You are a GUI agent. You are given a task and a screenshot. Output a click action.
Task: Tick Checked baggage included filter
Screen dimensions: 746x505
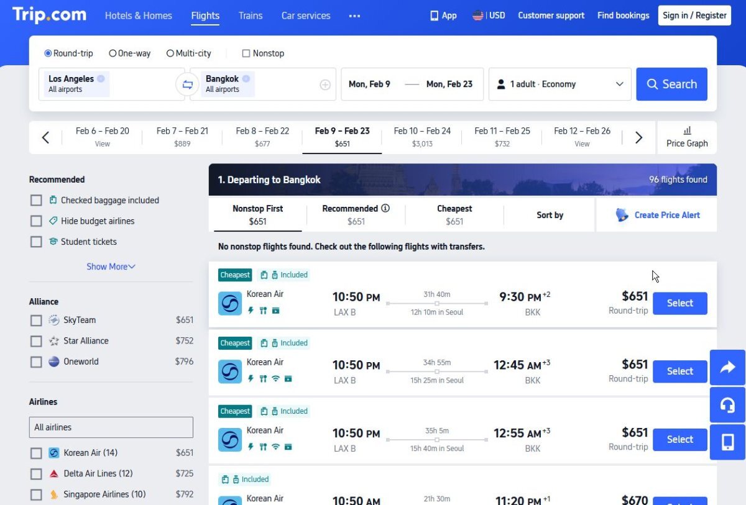pos(37,201)
